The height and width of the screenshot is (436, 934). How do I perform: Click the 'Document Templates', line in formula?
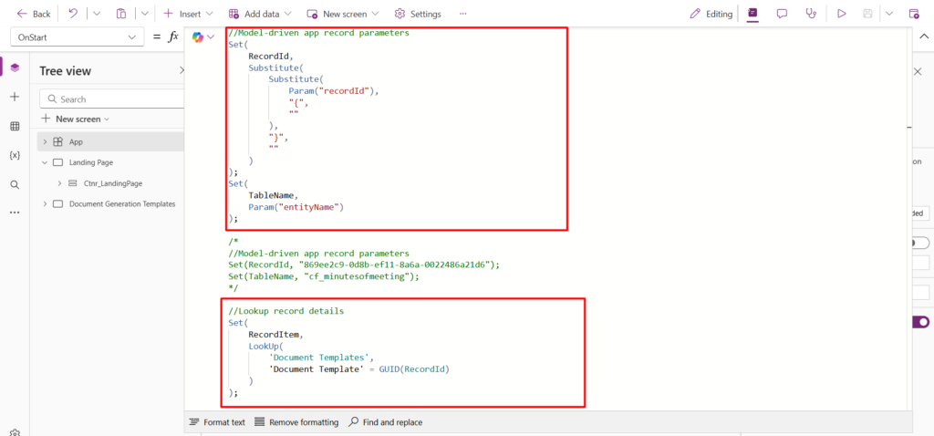coord(321,358)
